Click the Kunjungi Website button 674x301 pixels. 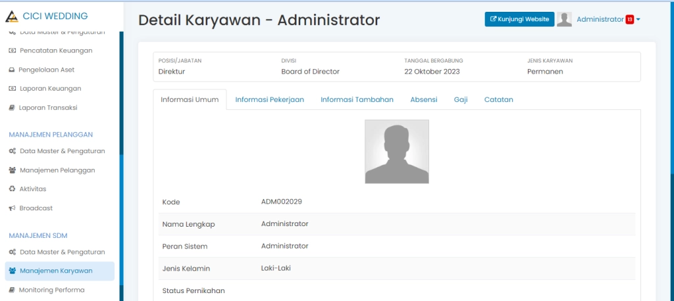point(519,20)
